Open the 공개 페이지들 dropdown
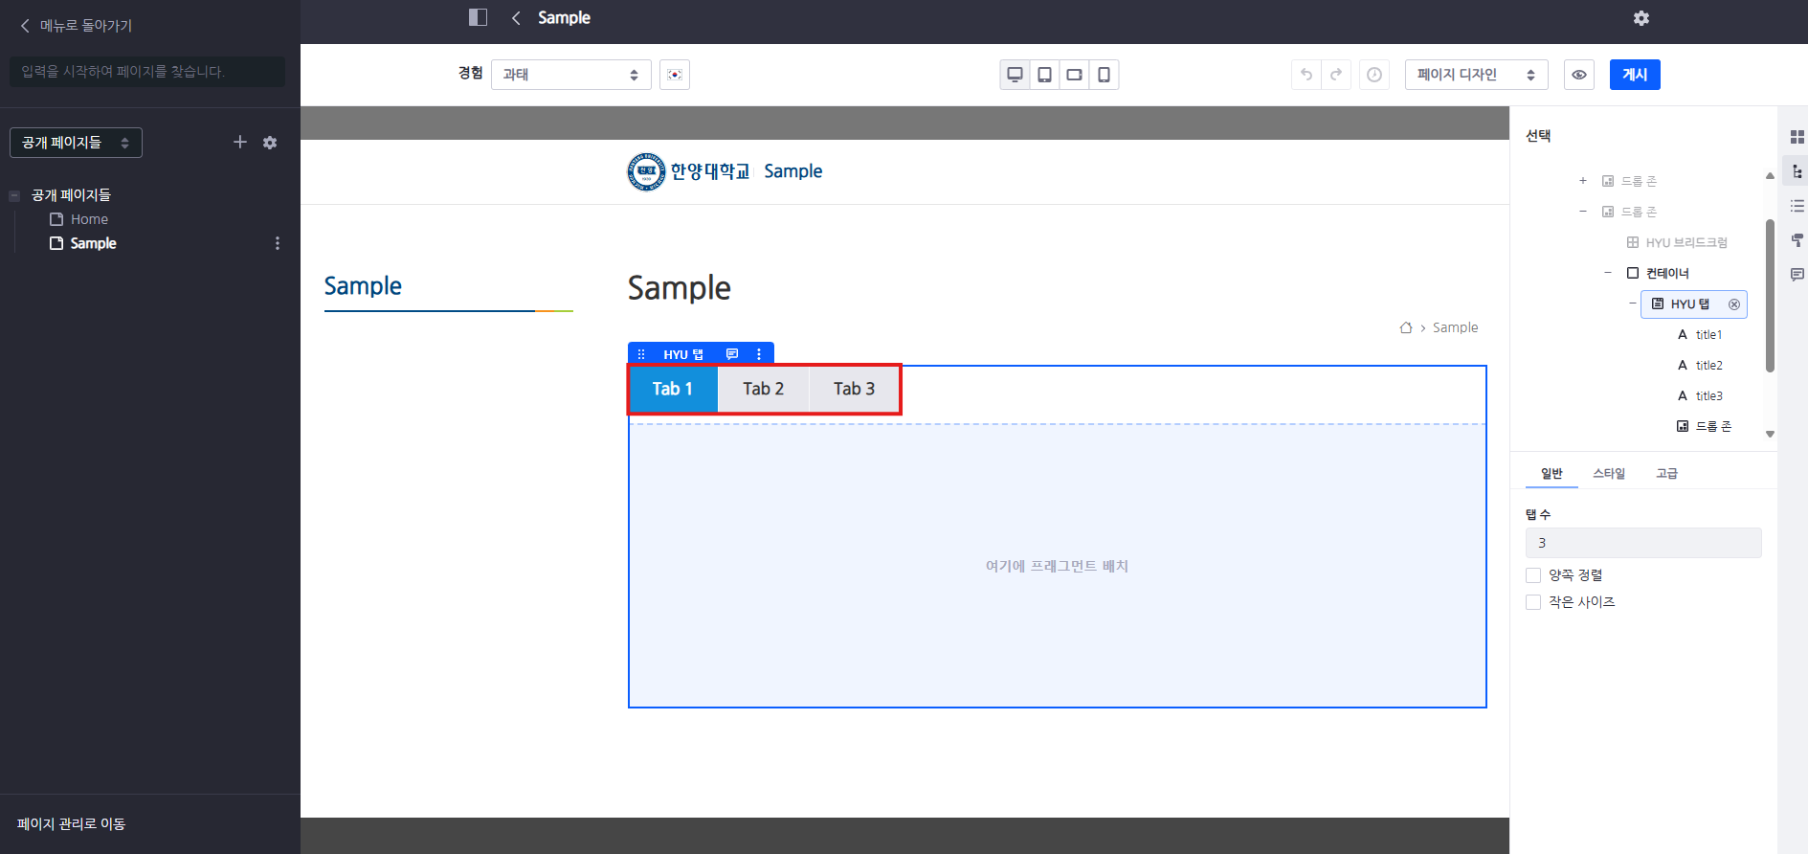 (x=76, y=143)
